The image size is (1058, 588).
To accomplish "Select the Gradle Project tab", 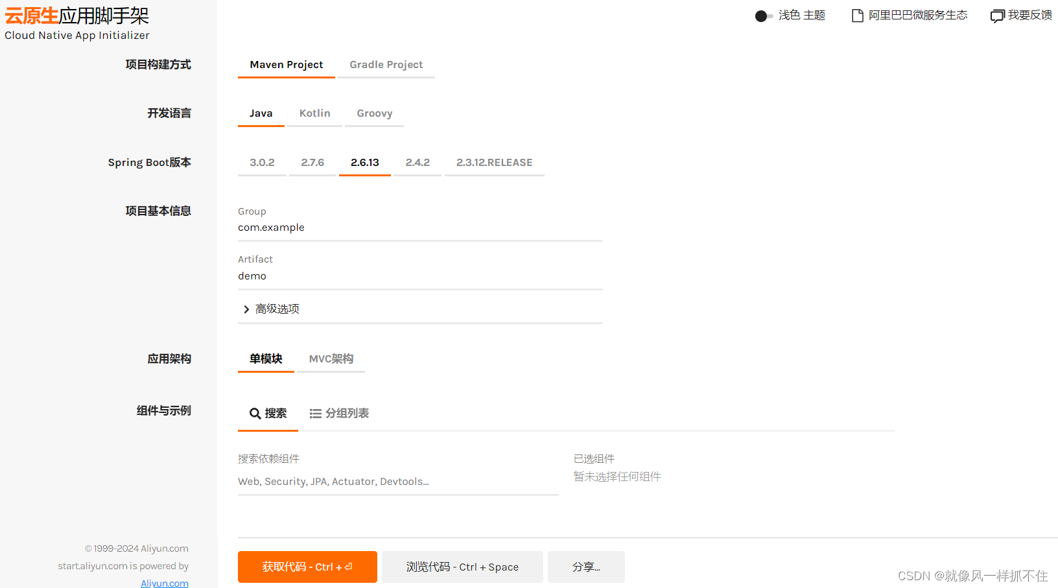I will click(x=386, y=65).
